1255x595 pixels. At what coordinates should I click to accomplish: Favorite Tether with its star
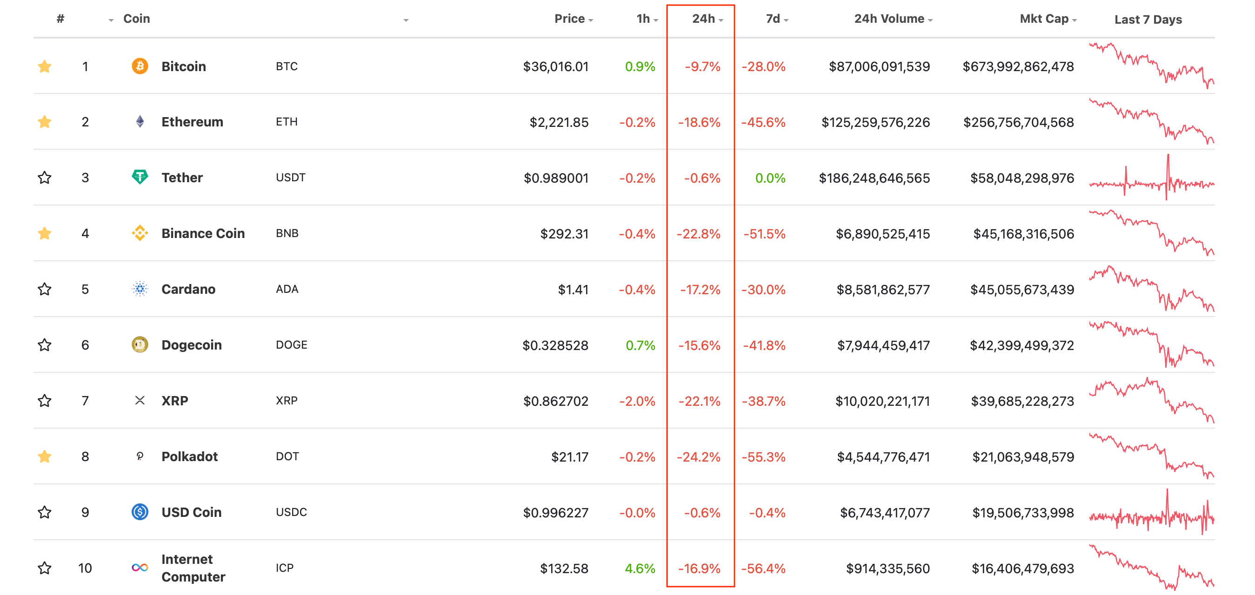coord(44,177)
